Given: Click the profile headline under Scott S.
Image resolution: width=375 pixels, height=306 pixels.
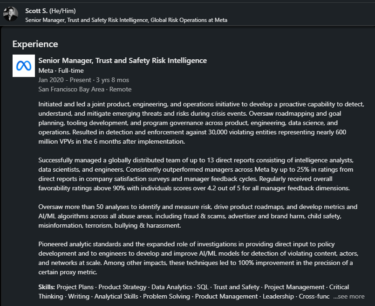Looking at the screenshot, I should [x=126, y=20].
